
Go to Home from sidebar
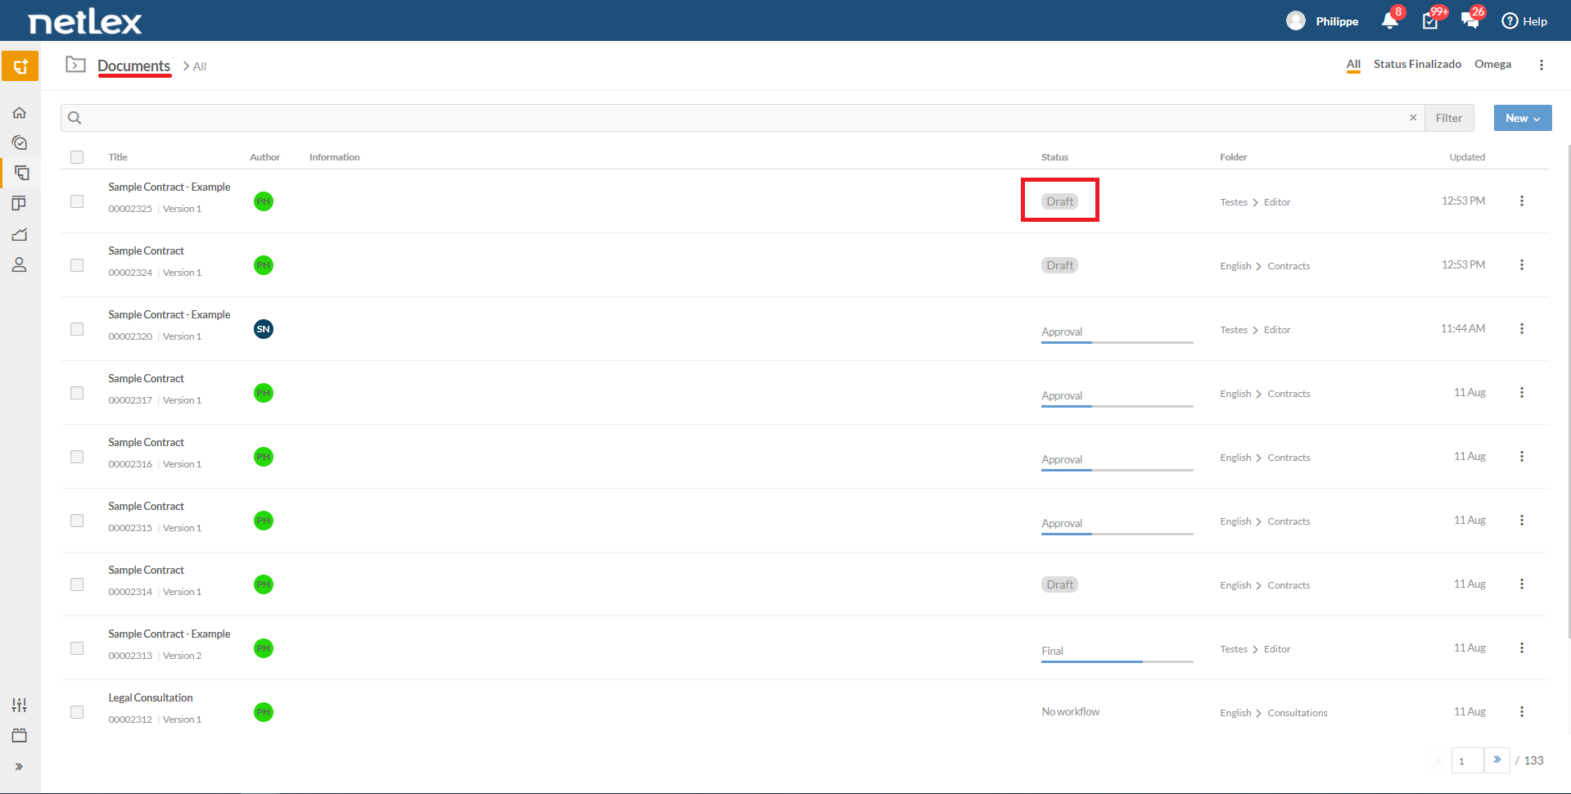pyautogui.click(x=20, y=113)
